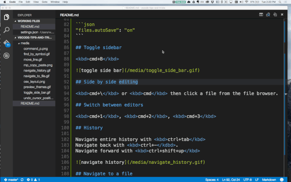Open the Goto menu in menu bar

[x=45, y=2]
